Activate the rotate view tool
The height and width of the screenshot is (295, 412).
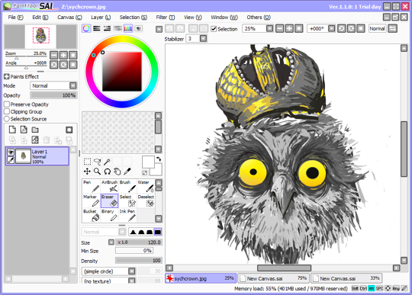108,172
